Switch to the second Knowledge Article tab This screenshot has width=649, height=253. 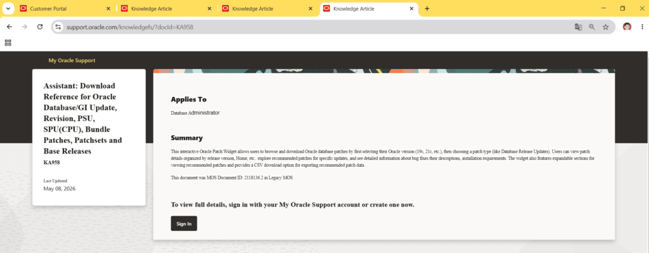pyautogui.click(x=268, y=8)
